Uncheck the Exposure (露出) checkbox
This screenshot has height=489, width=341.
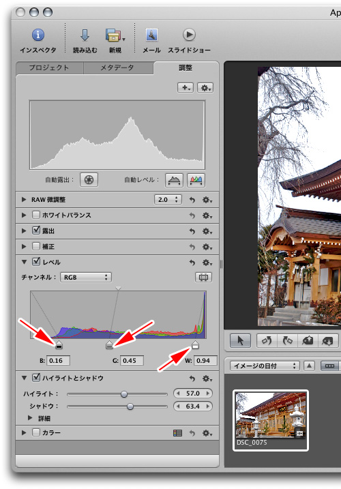point(36,231)
